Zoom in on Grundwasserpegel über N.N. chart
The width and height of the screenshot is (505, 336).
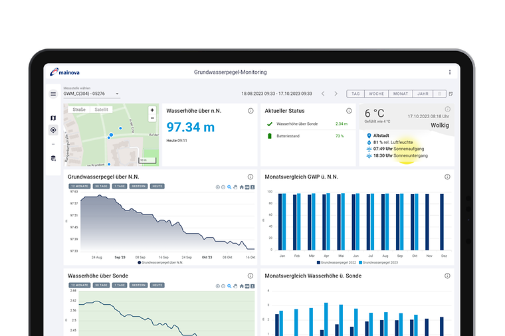point(218,187)
